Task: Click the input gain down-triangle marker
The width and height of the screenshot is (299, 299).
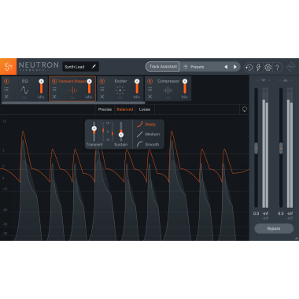Action: (264, 80)
